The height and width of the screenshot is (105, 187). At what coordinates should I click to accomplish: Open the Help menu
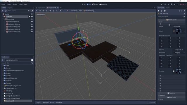[26, 4]
